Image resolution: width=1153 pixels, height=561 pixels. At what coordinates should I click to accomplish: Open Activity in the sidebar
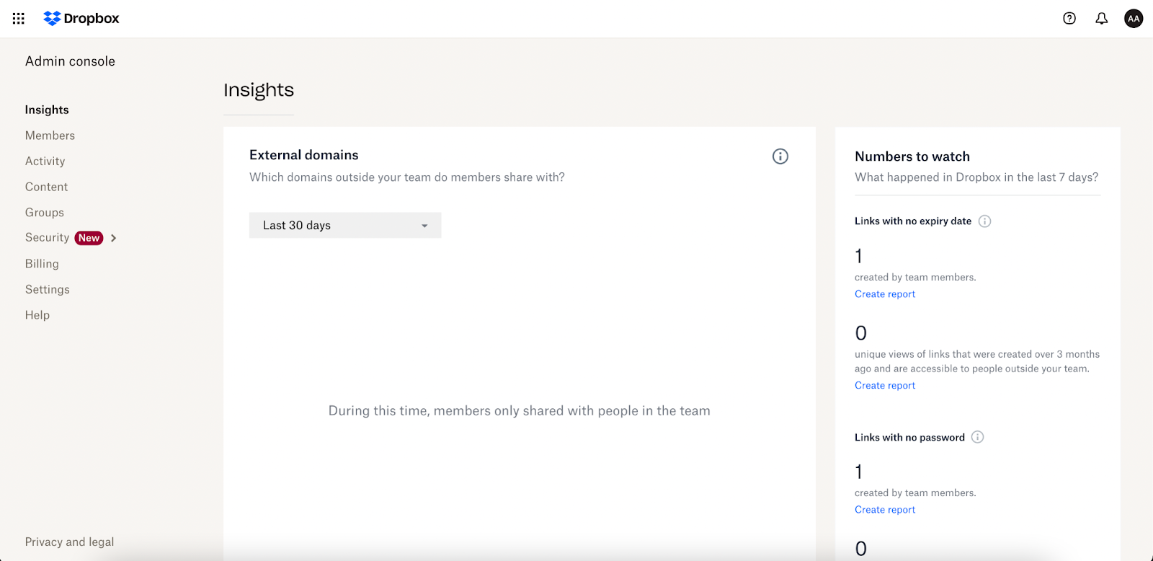(45, 161)
